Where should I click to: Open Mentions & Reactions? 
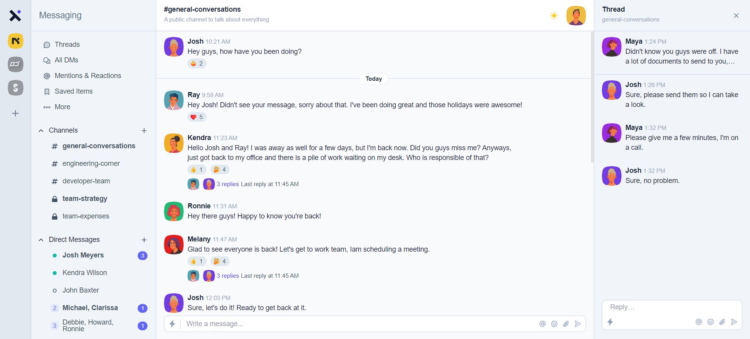(87, 76)
